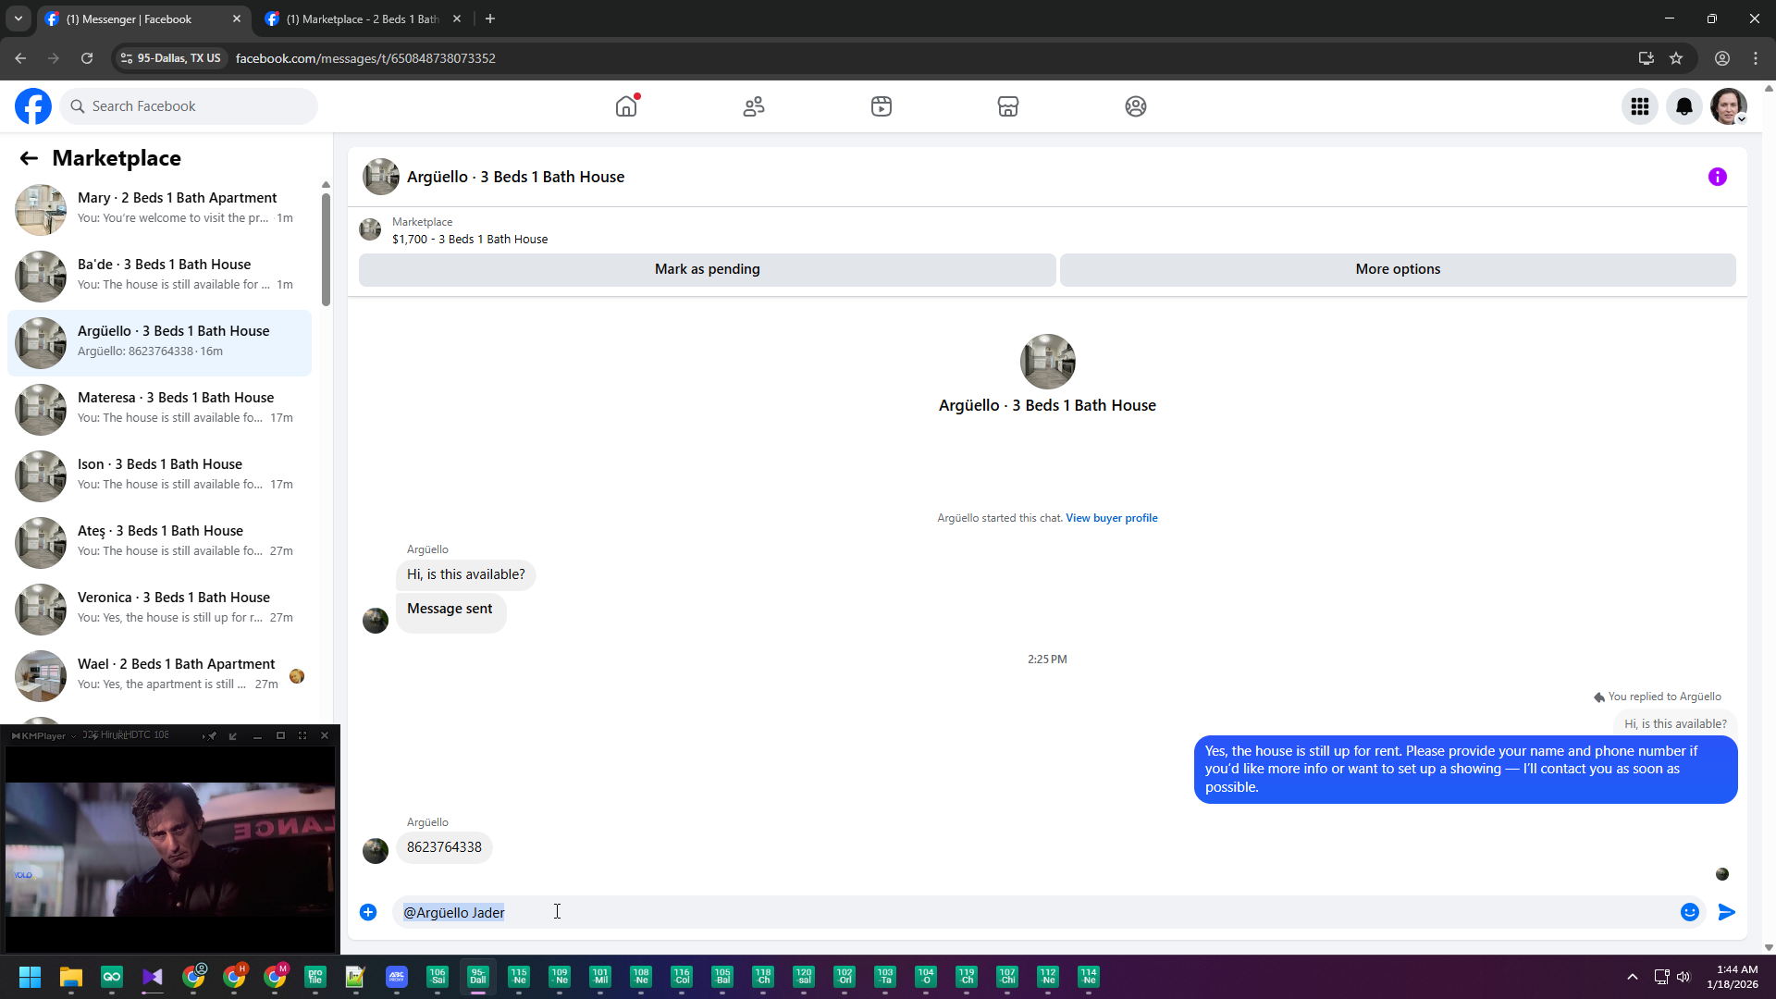Screen dimensions: 1776x999
Task: Open the Facebook menu grid icon
Action: pyautogui.click(x=1639, y=106)
